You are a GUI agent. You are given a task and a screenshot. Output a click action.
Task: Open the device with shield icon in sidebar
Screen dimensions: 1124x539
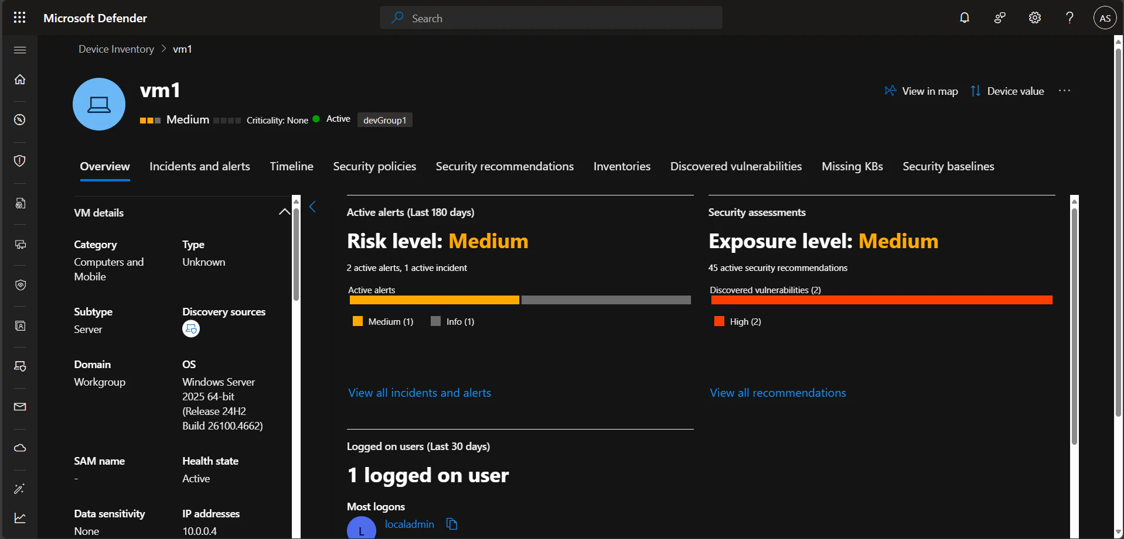point(20,366)
